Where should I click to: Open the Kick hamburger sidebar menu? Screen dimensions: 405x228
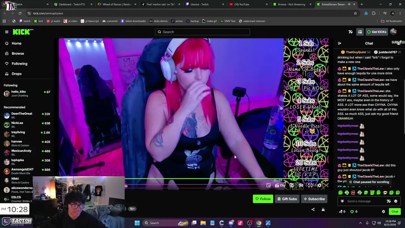(7, 32)
